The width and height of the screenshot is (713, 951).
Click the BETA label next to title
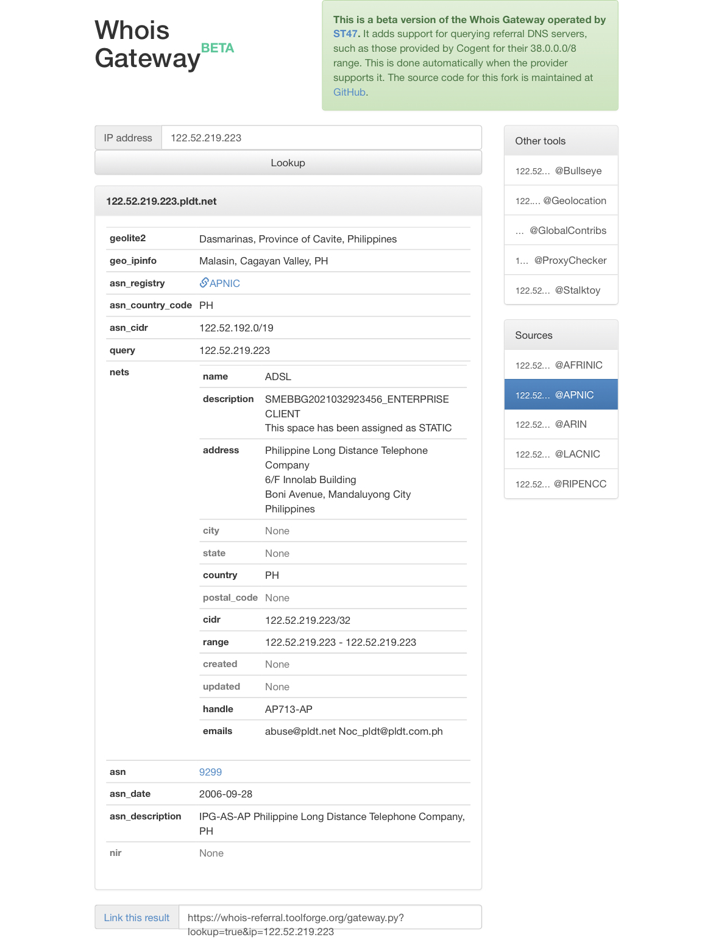pyautogui.click(x=218, y=48)
